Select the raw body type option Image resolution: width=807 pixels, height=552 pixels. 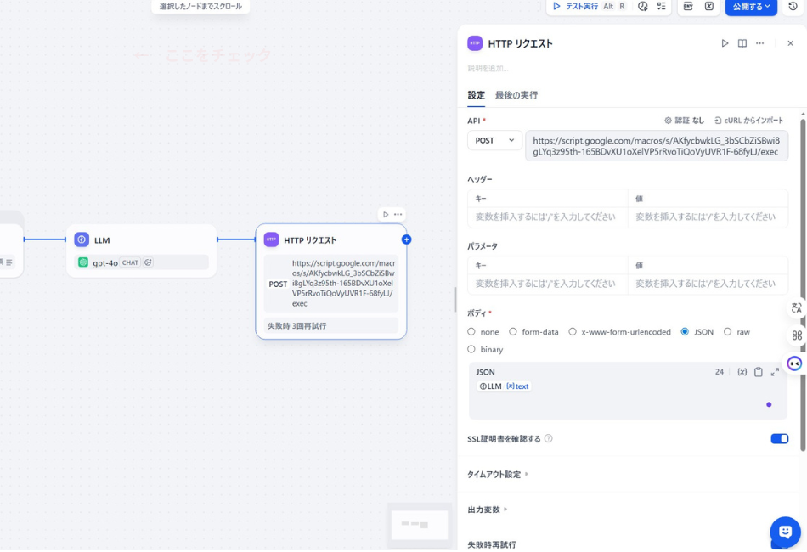[726, 332]
